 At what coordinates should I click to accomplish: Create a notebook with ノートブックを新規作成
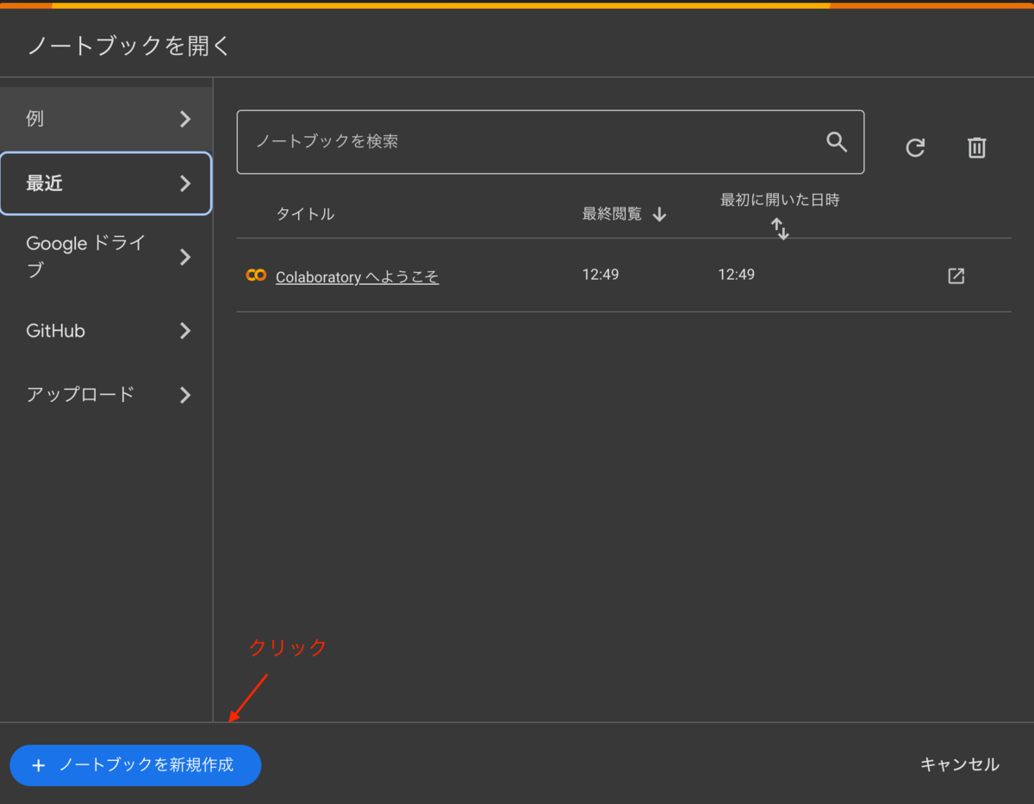pos(135,764)
